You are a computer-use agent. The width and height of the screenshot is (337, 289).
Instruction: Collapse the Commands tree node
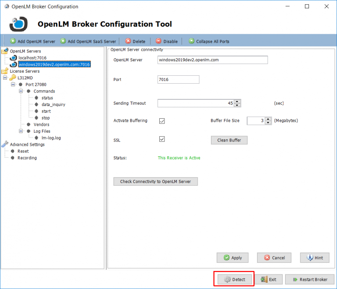coord(21,91)
